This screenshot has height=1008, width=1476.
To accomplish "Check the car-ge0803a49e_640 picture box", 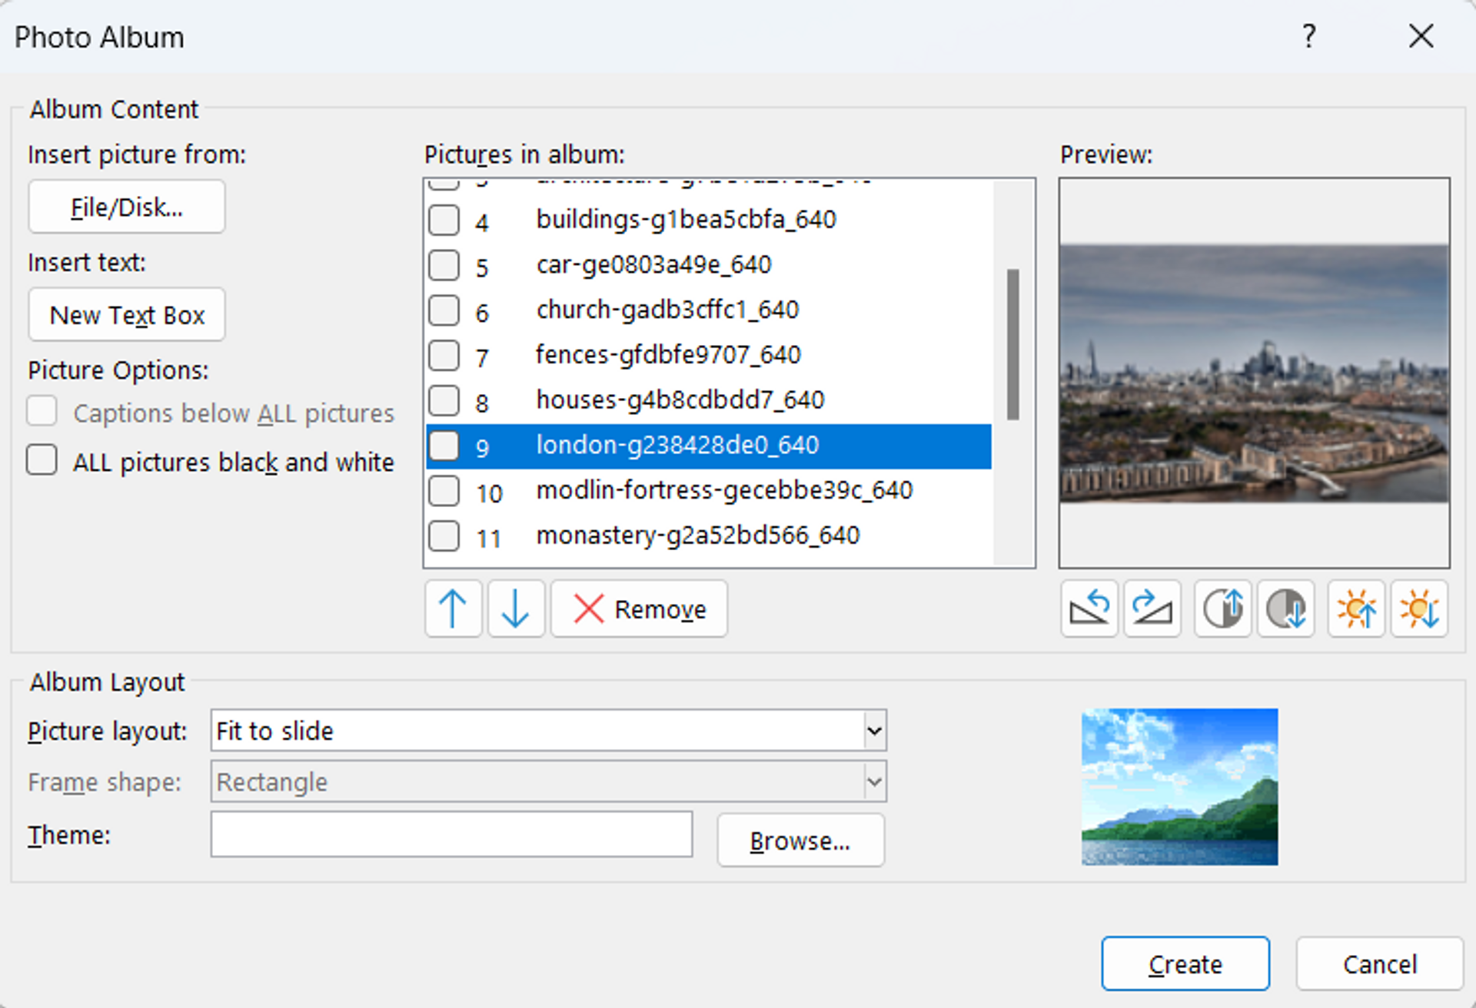I will 444,265.
